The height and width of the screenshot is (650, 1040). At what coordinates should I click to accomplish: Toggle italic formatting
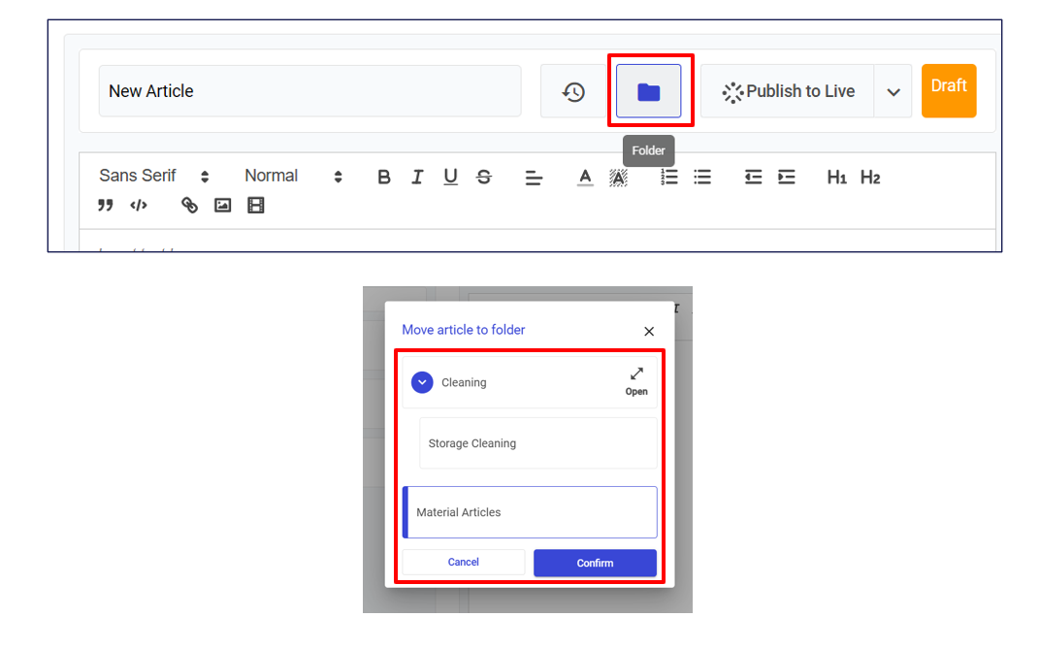coord(417,177)
